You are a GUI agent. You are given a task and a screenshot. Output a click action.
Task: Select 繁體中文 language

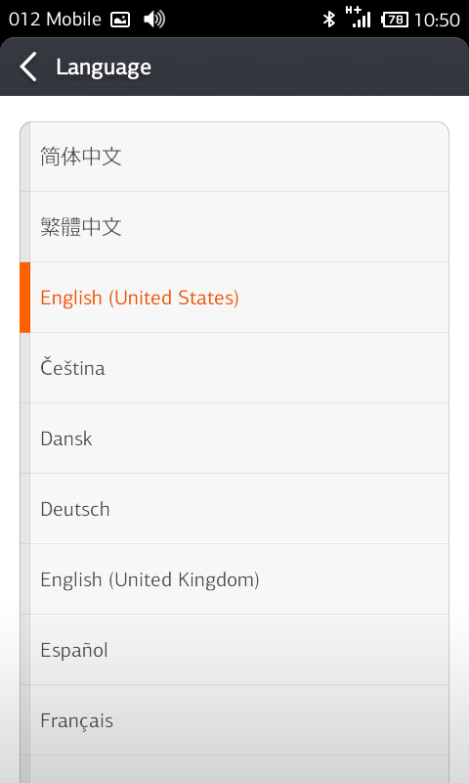(x=234, y=227)
